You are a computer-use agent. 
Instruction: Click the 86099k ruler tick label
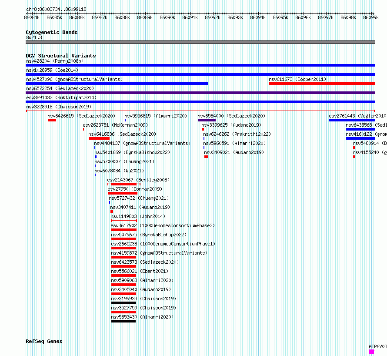371,17
